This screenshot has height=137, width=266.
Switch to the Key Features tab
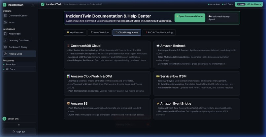pos(75,33)
